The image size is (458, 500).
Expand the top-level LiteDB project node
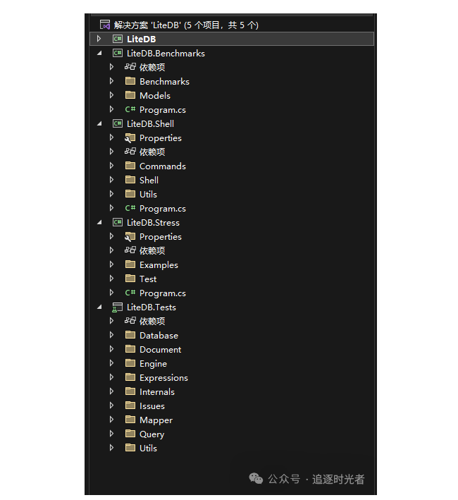tap(99, 39)
